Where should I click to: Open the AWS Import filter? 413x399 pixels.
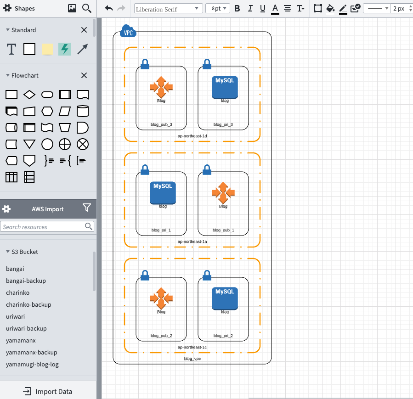[87, 208]
